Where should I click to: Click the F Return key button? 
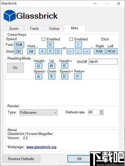78,76
